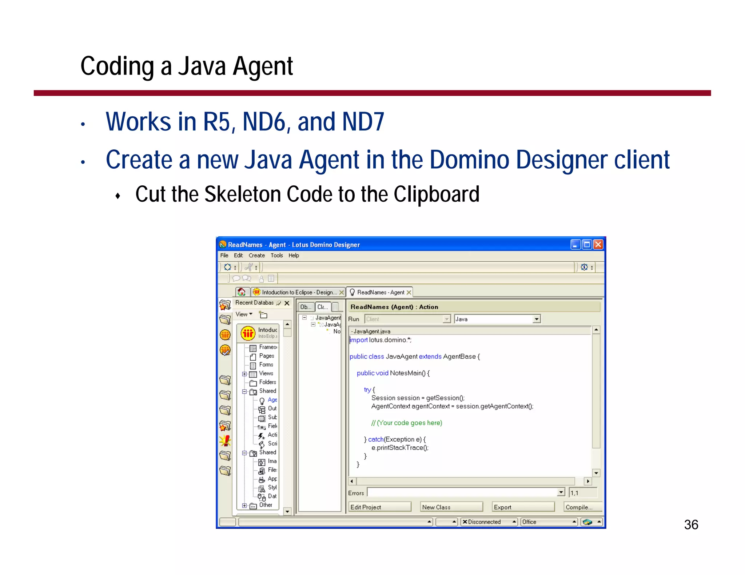Click people icon with checkmark in sidebar

pos(225,350)
